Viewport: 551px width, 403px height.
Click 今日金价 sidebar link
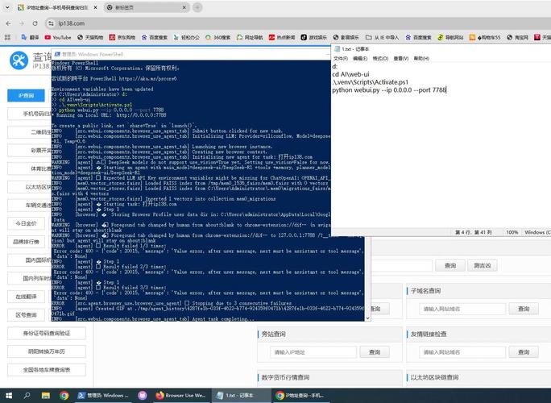27,223
